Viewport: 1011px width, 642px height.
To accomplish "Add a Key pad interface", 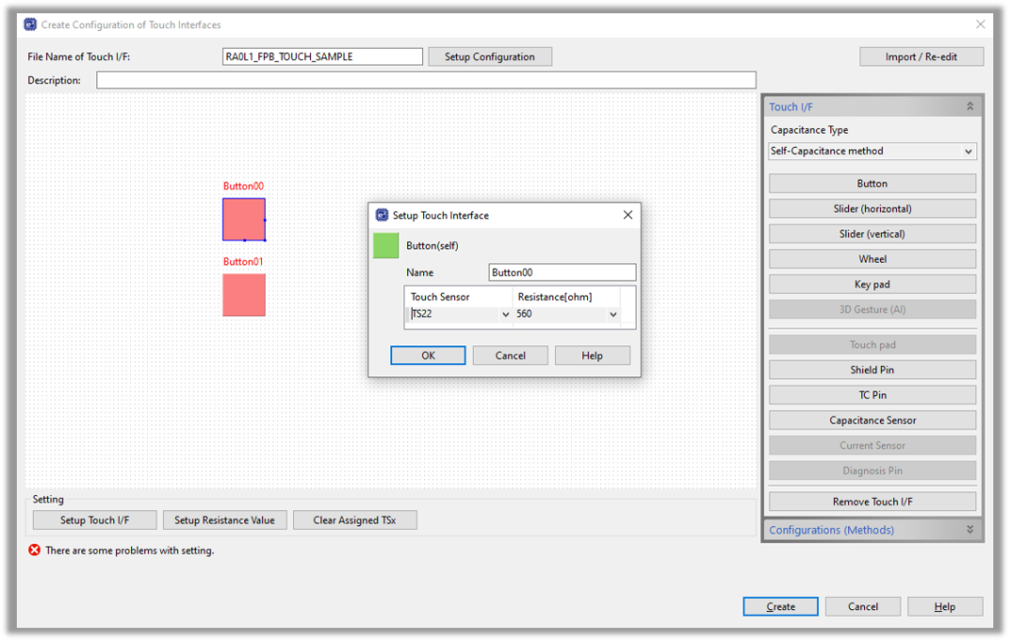I will pos(872,284).
